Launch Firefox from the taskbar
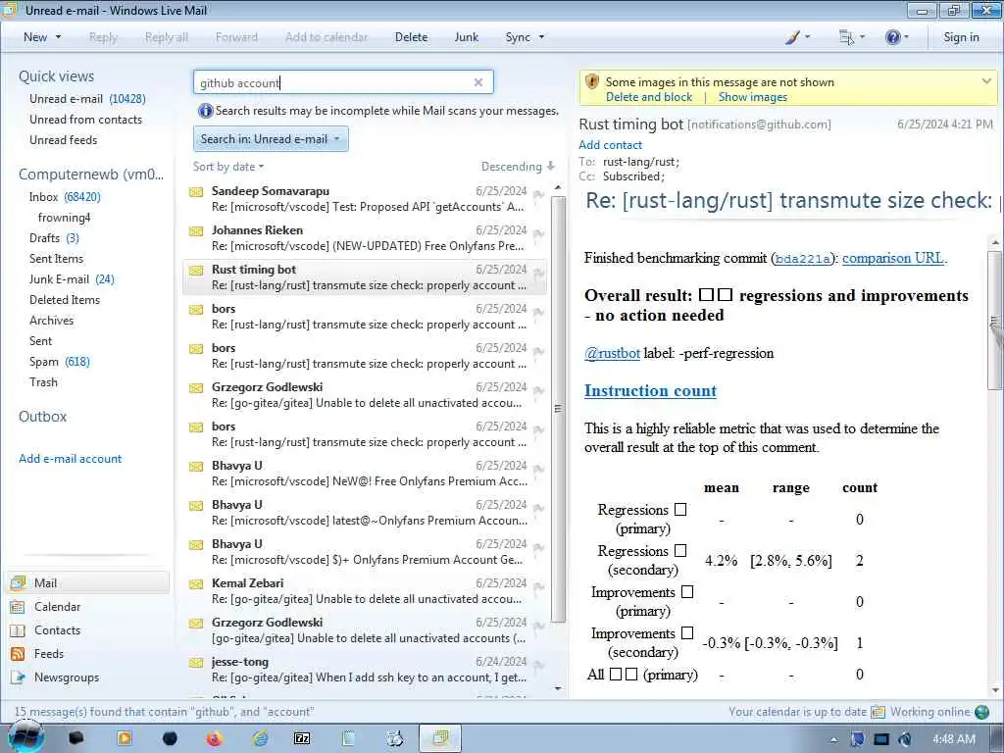 coord(215,738)
